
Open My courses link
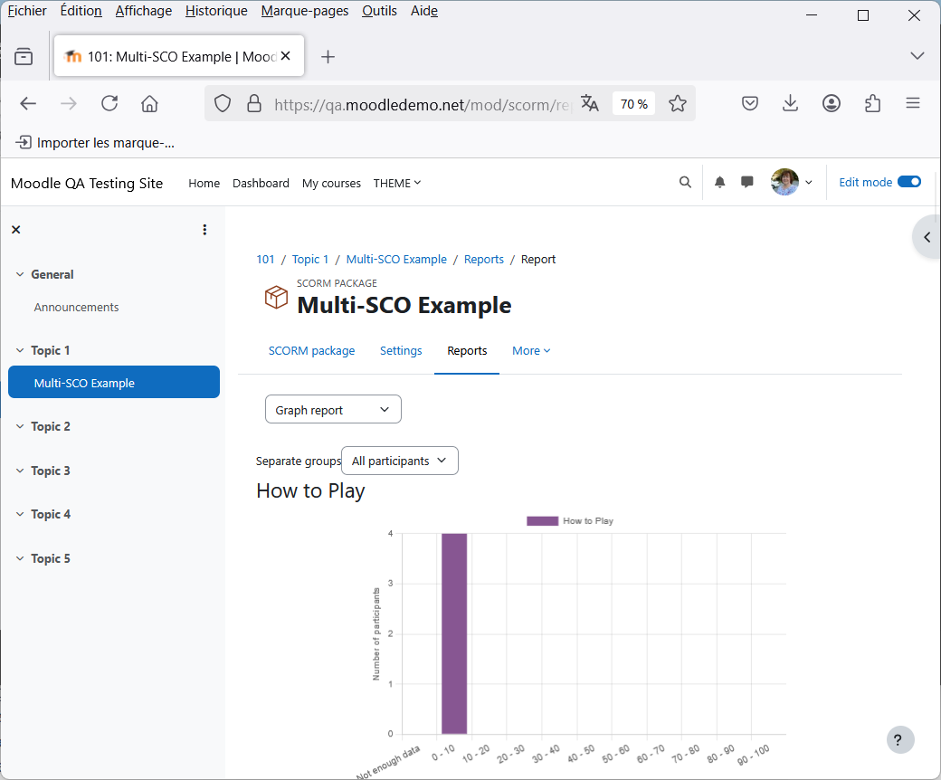[x=331, y=183]
